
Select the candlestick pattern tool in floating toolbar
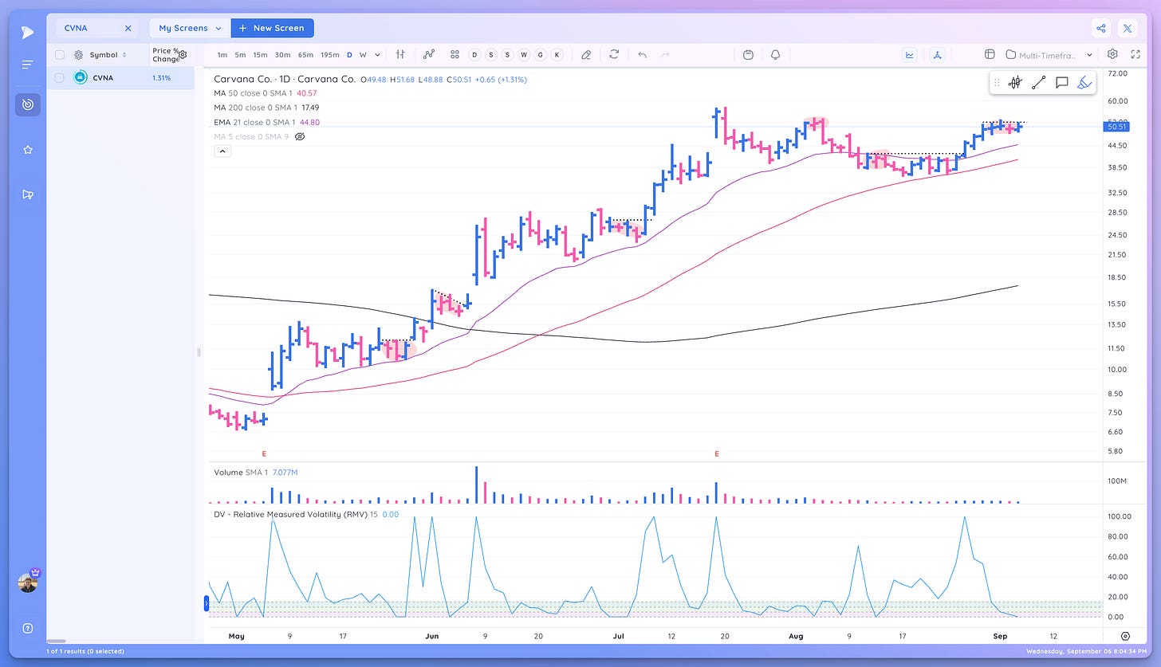point(1015,82)
